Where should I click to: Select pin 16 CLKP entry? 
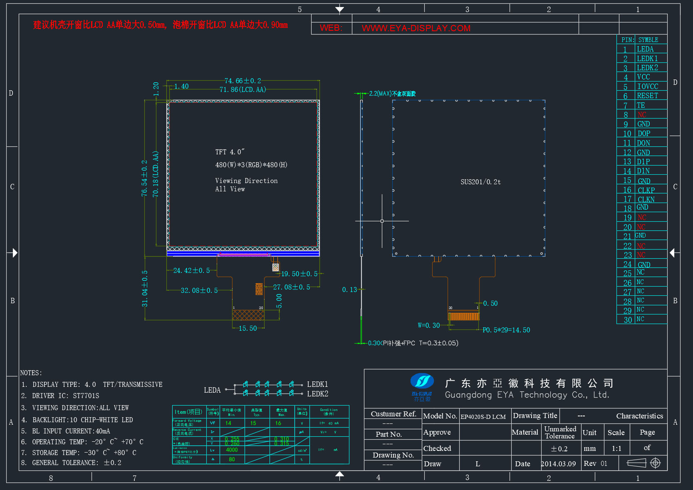[642, 190]
